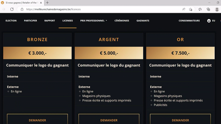Close the 'Si vous gagnez' tab

pos(41,3)
